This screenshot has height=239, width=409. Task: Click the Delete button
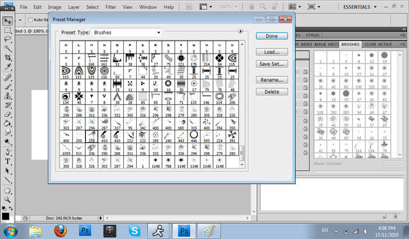(272, 92)
